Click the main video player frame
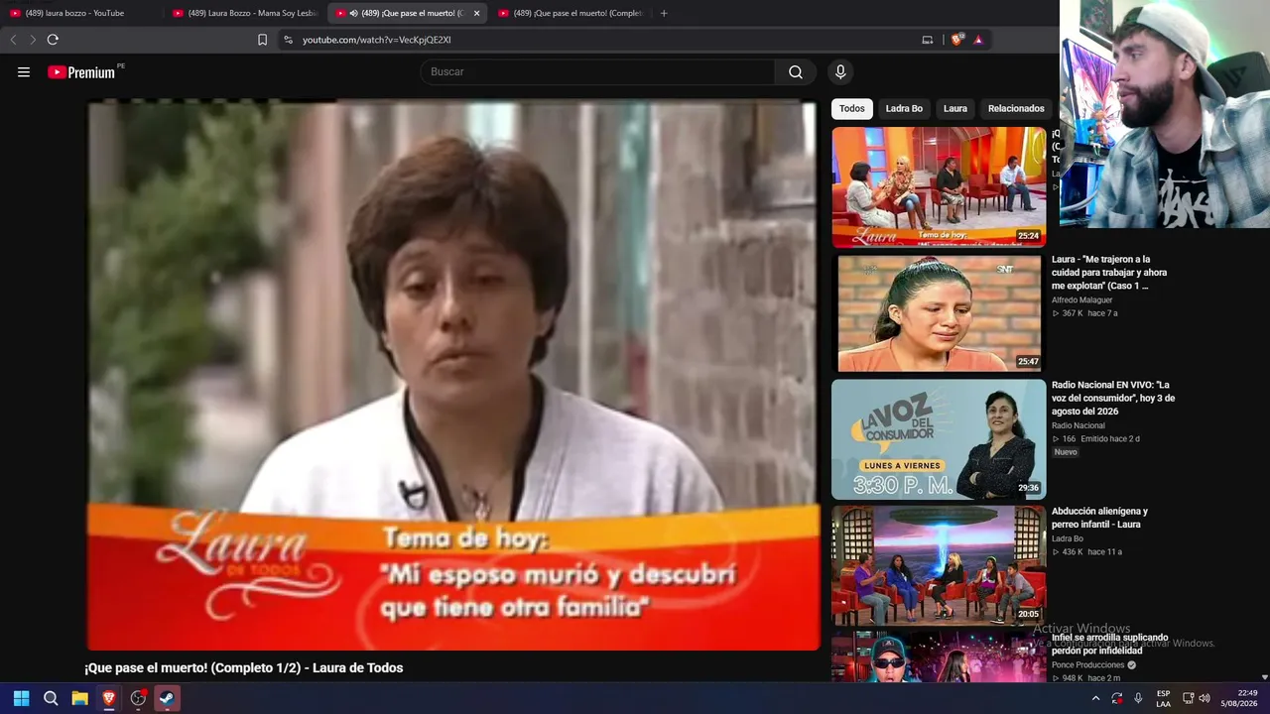Screen dimensions: 1270x714 (452, 376)
